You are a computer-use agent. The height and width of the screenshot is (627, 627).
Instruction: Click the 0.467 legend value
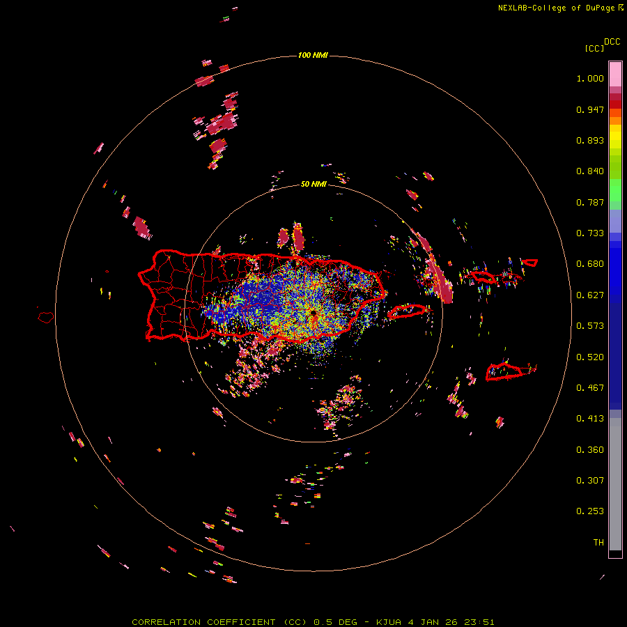tap(590, 388)
